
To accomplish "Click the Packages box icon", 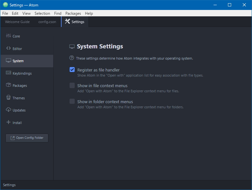I will [x=8, y=85].
